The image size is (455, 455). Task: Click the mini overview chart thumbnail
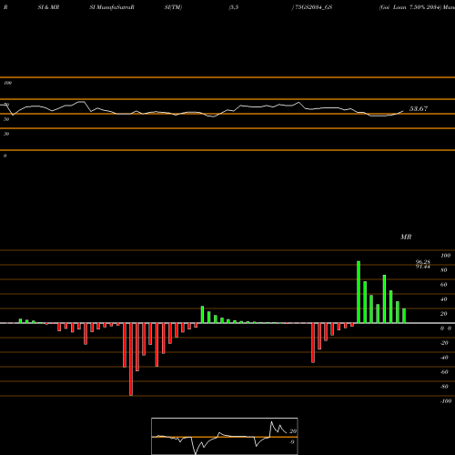tap(225, 436)
